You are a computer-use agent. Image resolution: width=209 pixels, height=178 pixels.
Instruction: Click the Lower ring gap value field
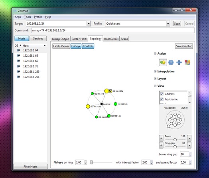(185, 154)
